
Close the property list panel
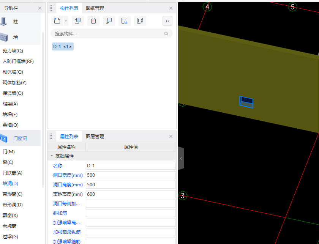(171, 137)
